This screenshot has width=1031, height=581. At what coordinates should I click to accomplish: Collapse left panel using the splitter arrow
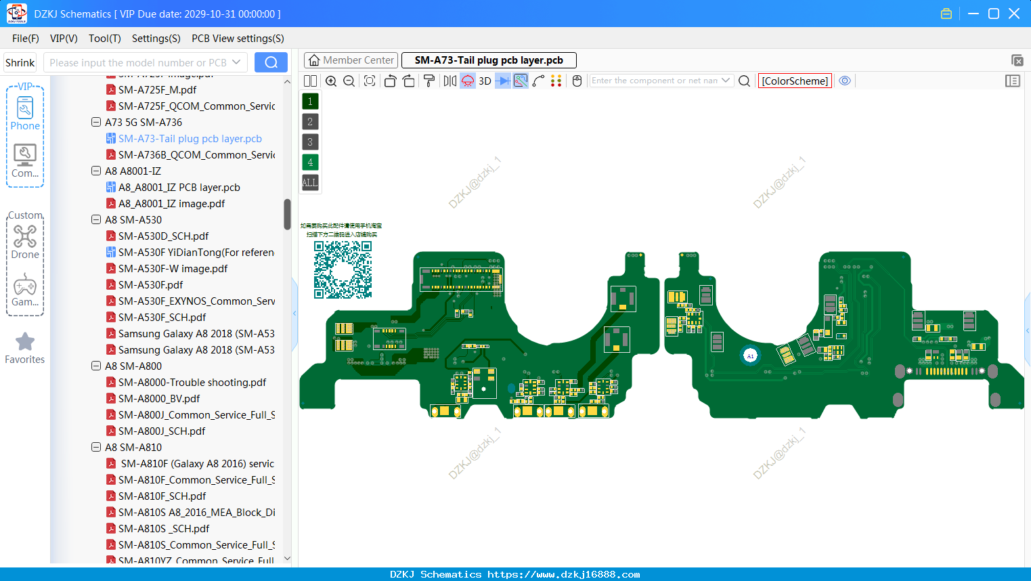point(294,314)
